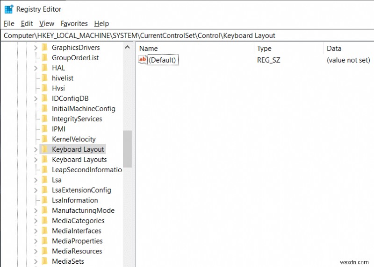The image size is (374, 267).
Task: Click the IntegrityServices folder icon
Action: click(x=44, y=119)
